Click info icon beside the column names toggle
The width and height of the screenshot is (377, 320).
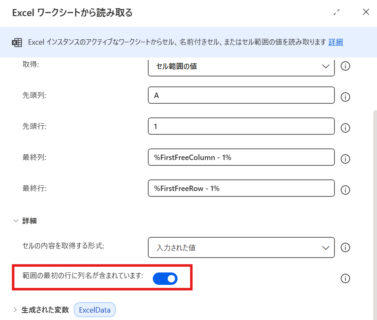click(x=345, y=278)
